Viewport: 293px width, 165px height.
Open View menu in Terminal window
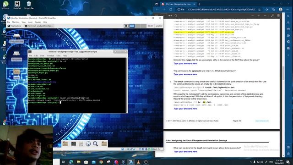click(x=42, y=56)
